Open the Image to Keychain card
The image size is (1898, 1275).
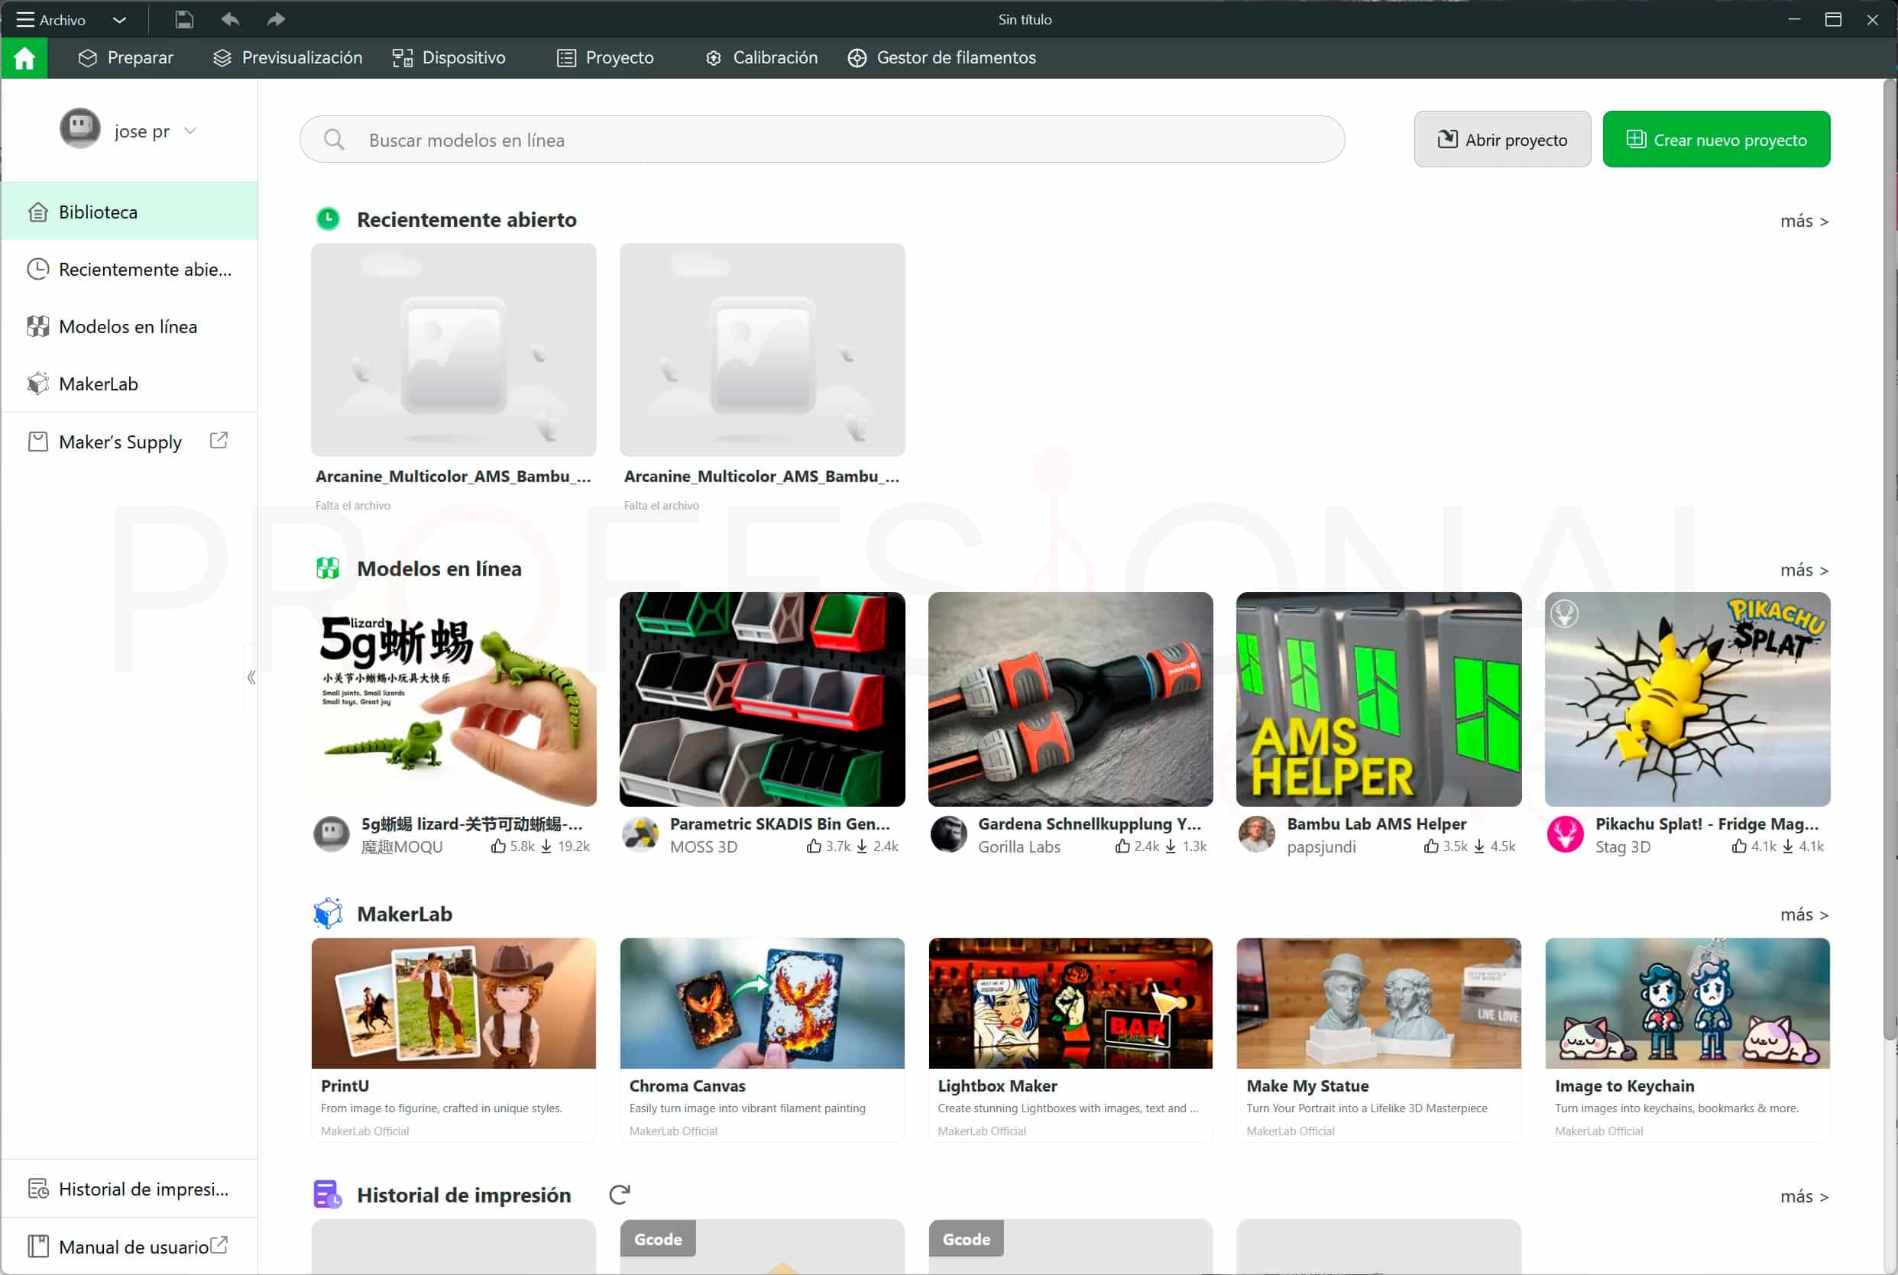[1687, 1040]
